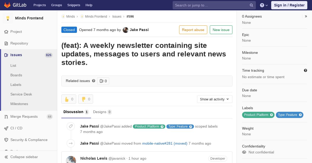Click 'No estimate or time spent' text
This screenshot has height=163, width=312.
point(263,77)
